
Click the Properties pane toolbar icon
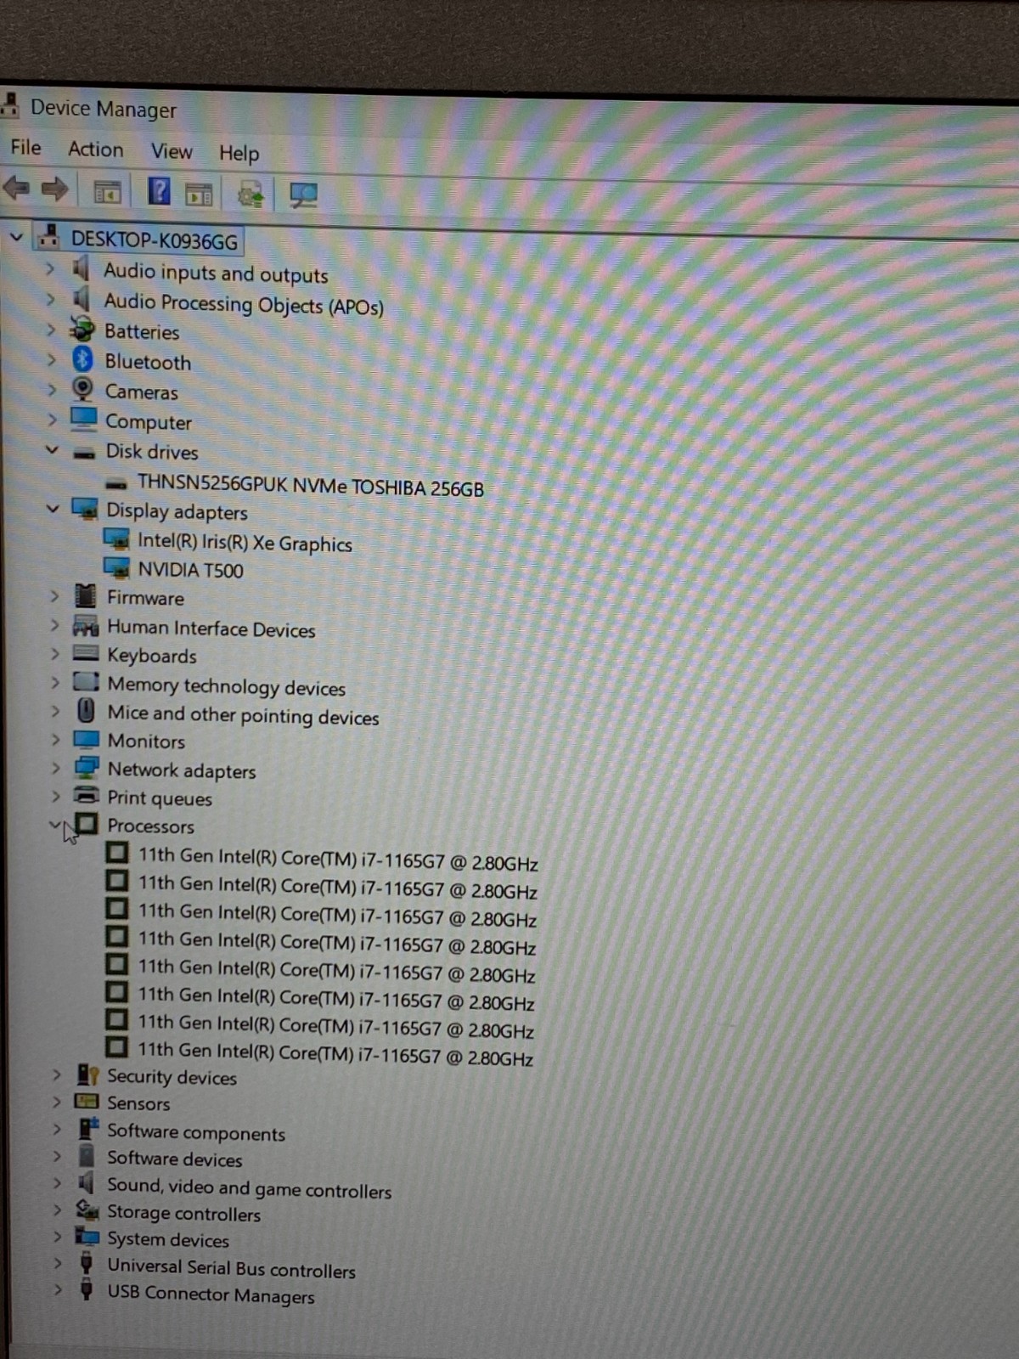(199, 195)
